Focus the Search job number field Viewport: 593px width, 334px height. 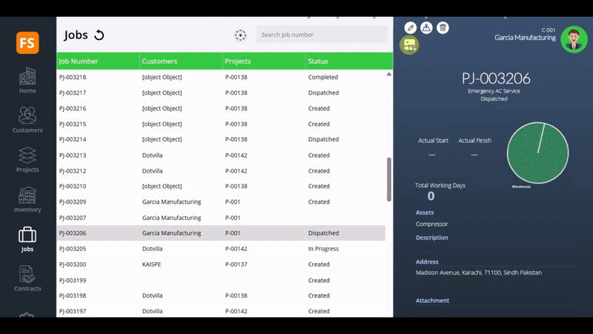(x=322, y=35)
